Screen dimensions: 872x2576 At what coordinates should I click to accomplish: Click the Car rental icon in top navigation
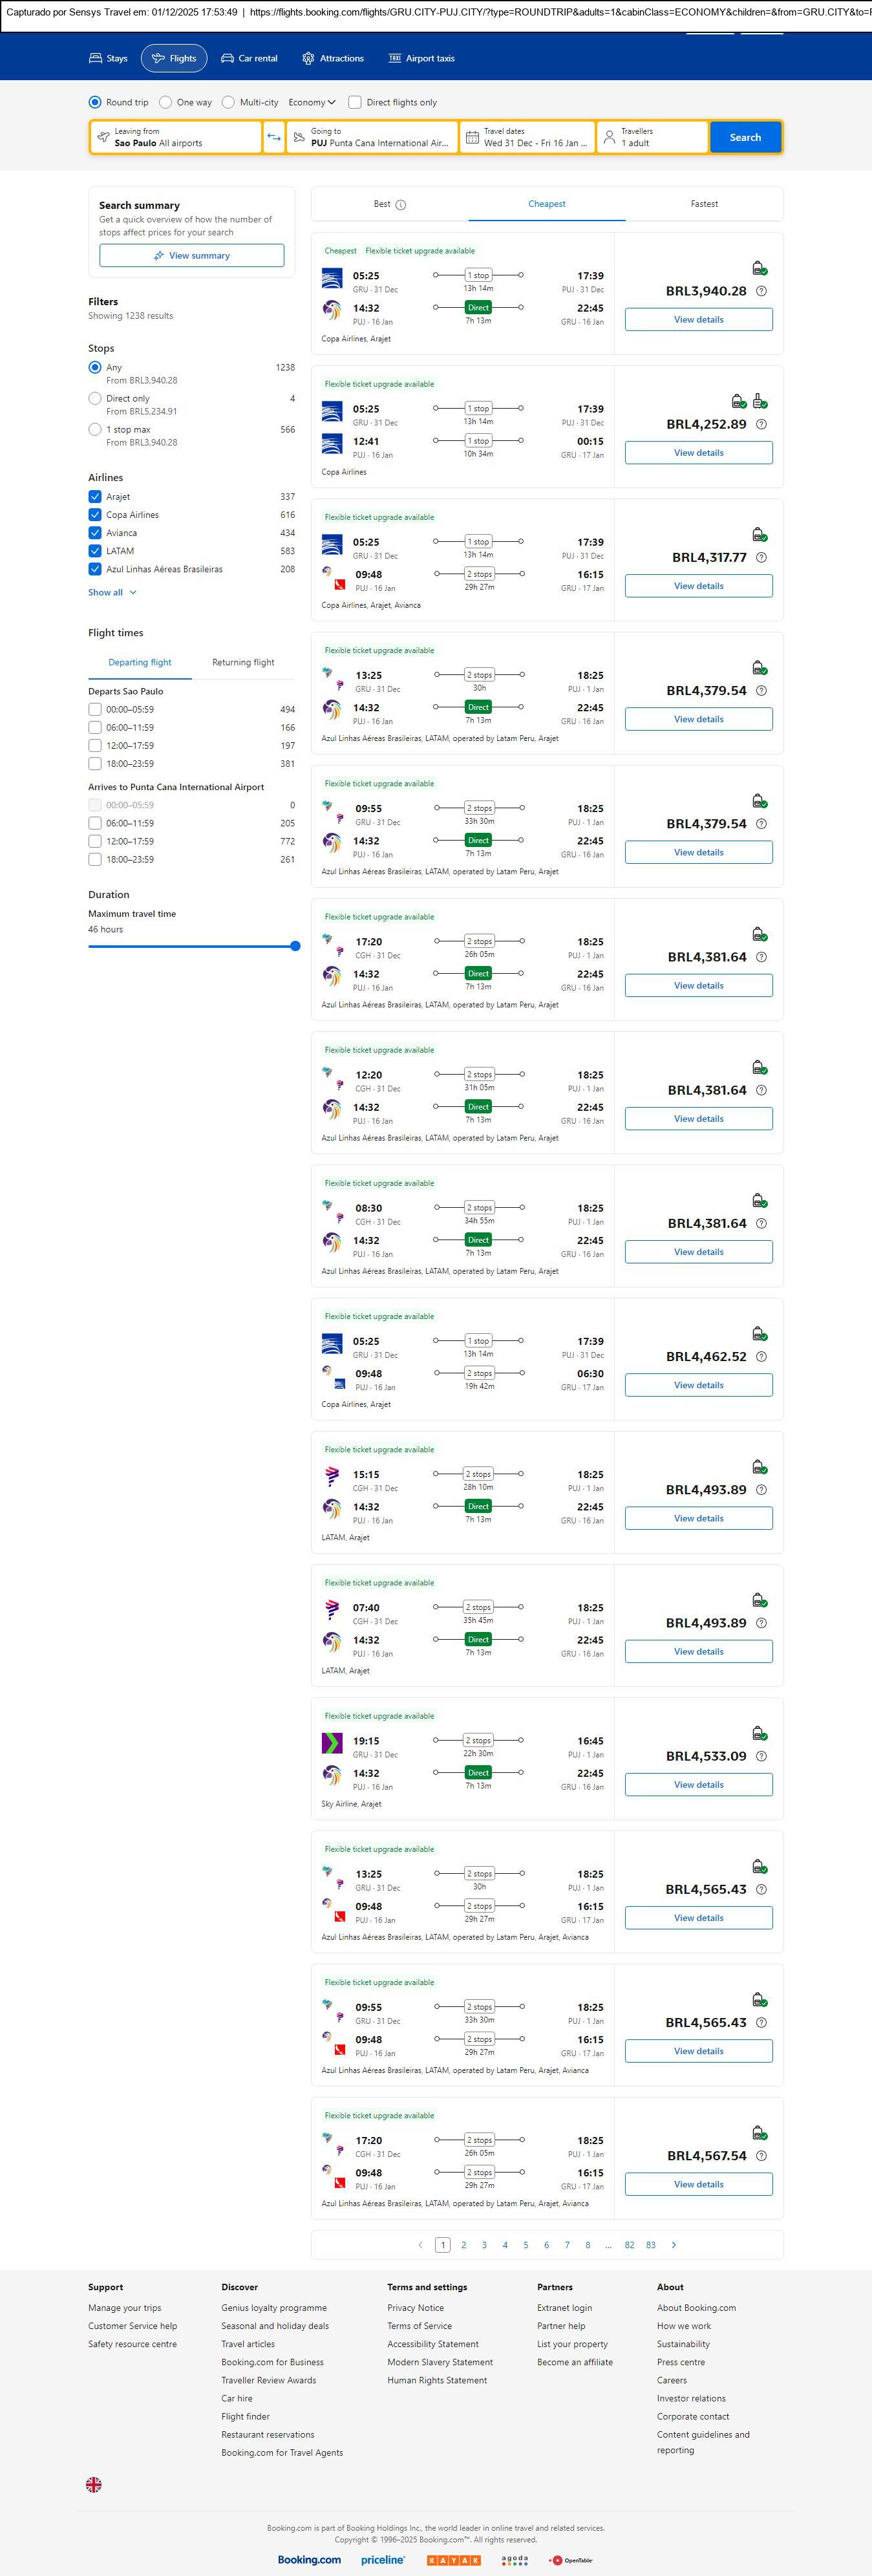[x=227, y=59]
